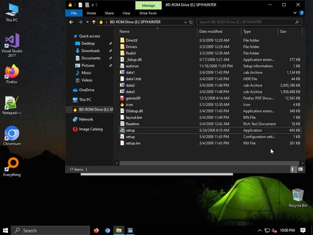Open Customize Quick Access Toolbar dropdown

pyautogui.click(x=93, y=5)
